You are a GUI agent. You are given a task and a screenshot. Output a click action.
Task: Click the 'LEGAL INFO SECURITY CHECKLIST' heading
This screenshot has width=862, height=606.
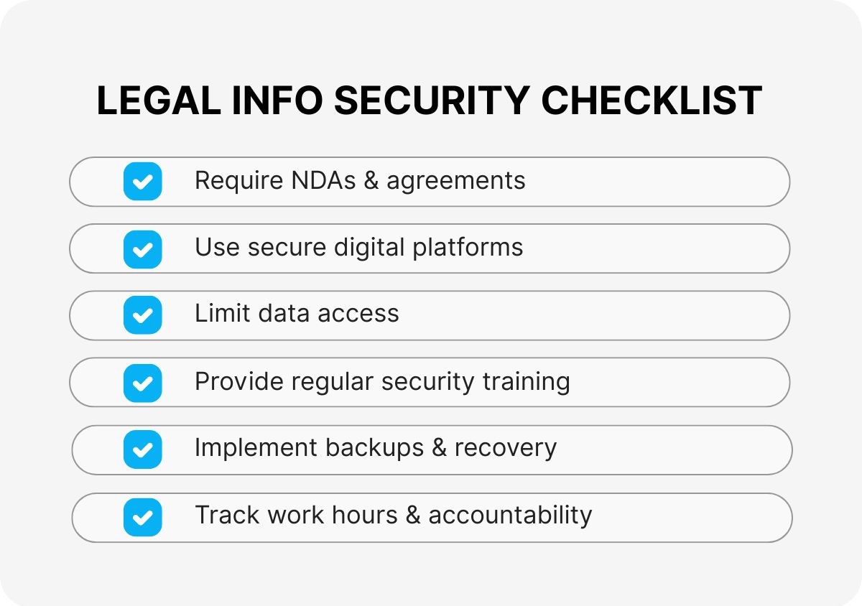(430, 101)
